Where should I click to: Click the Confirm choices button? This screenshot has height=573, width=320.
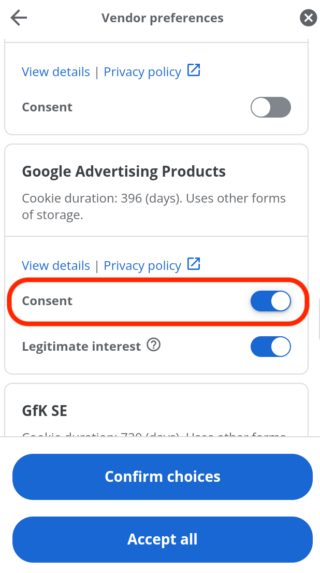tap(163, 477)
